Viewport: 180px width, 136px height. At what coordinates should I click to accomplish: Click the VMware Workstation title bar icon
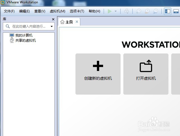pyautogui.click(x=3, y=2)
